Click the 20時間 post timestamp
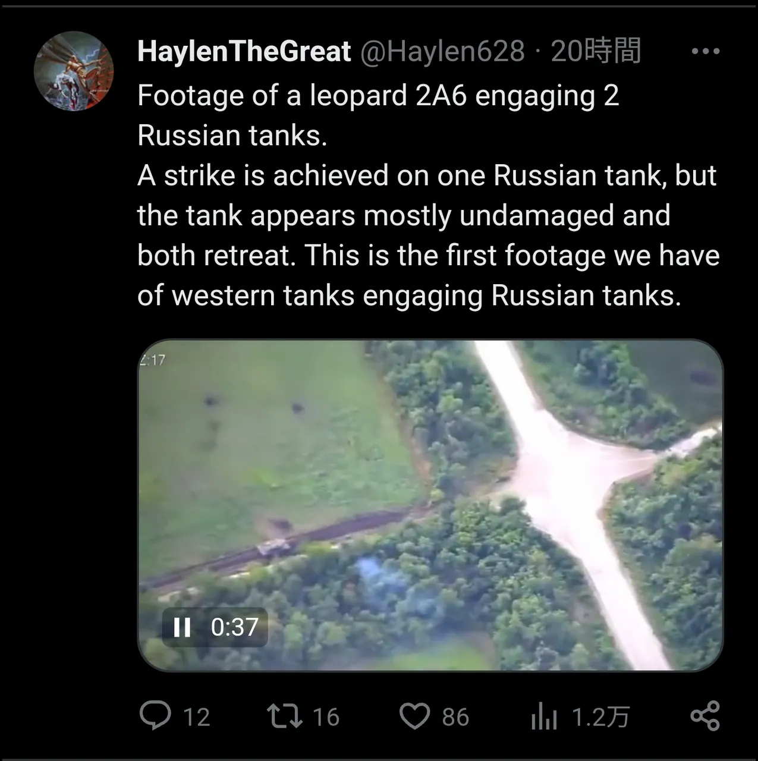758x761 pixels. [x=595, y=52]
